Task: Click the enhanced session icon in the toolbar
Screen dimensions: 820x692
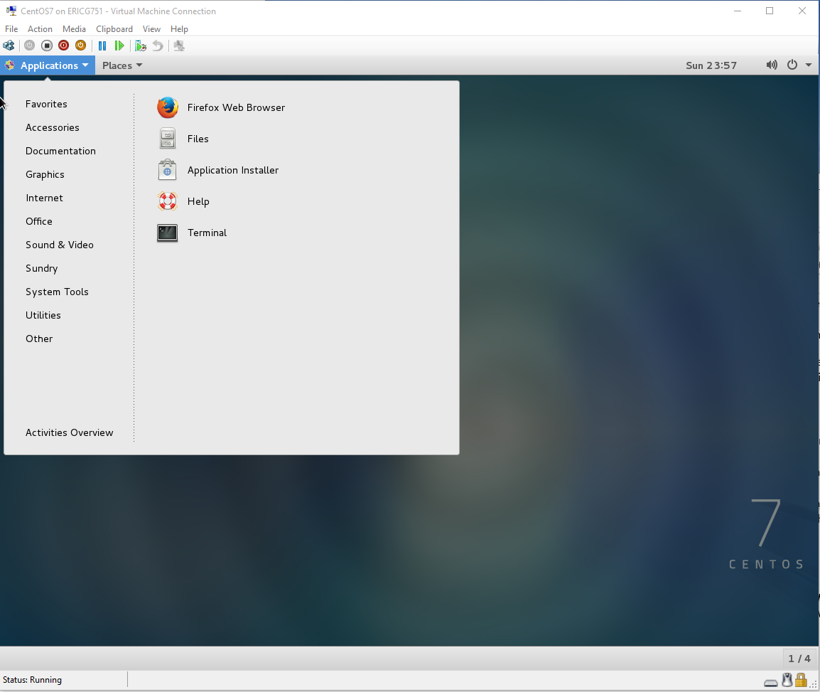Action: pyautogui.click(x=179, y=46)
